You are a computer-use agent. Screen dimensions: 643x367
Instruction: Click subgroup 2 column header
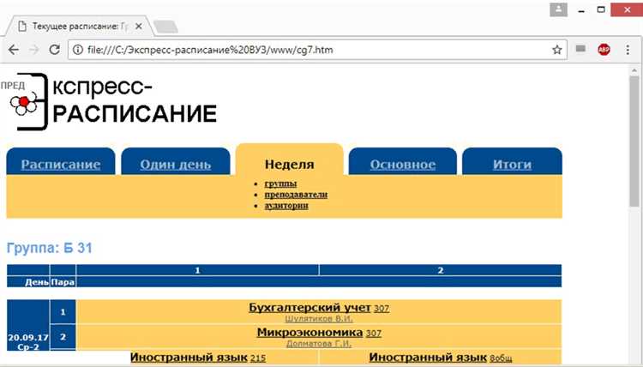click(441, 270)
